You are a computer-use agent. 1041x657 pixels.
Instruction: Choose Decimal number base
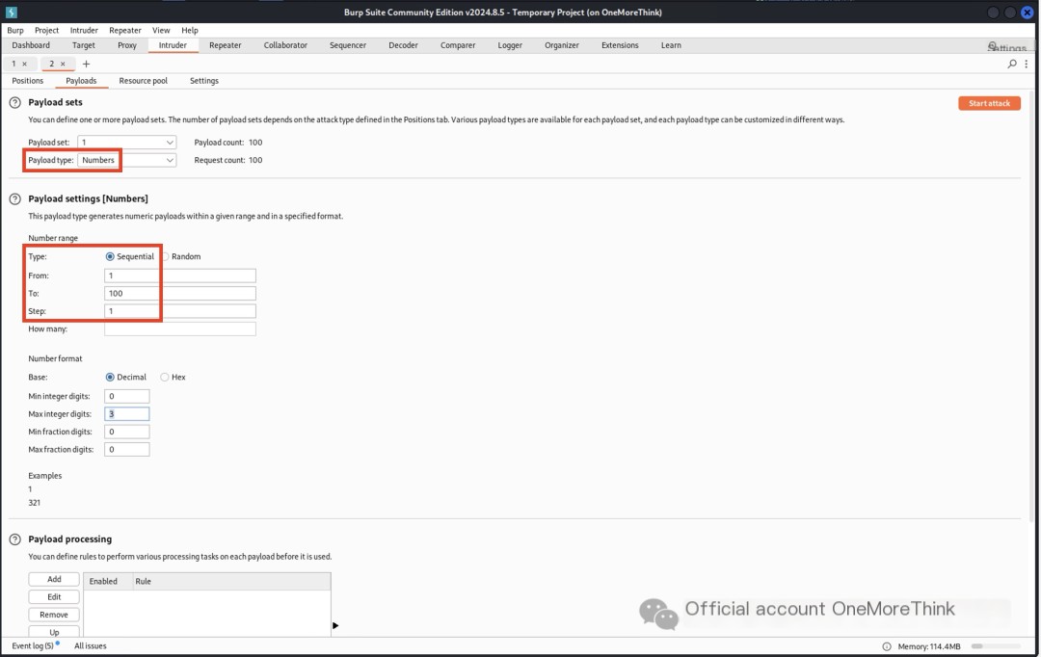[110, 377]
